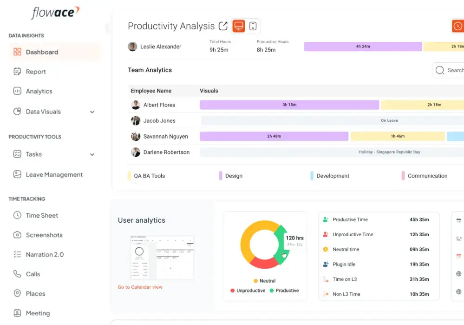Open Leave Management page
The width and height of the screenshot is (464, 325).
point(54,175)
